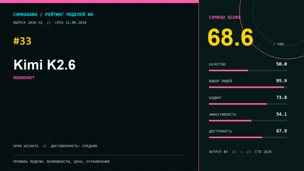Click the ПРОФИЛЬ МОДЕЛИ: ВОЗМОЖНОСТИ, ЦЕНА, ОГРАНИЧЕНИЯ caption

pos(61,161)
